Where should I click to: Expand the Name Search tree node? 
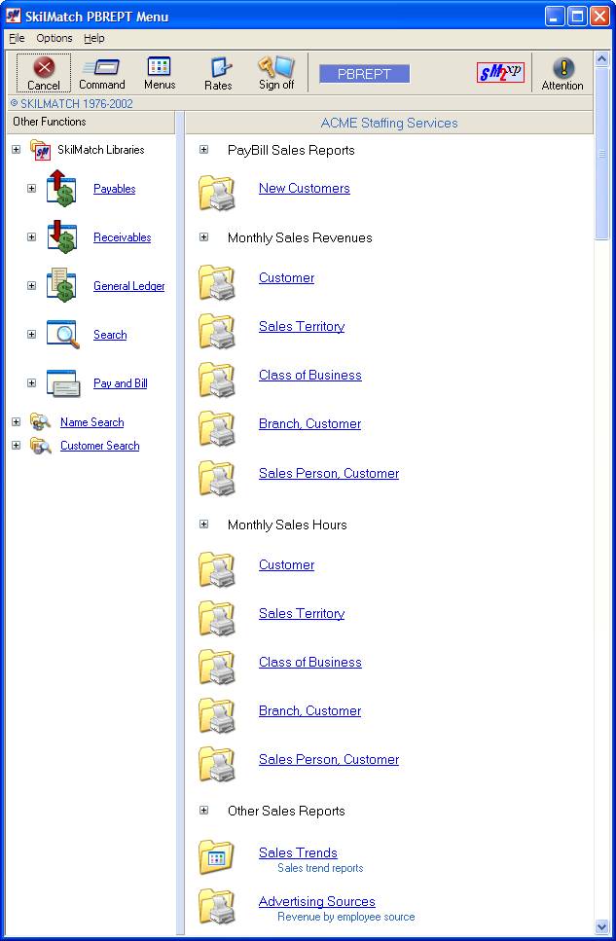[x=17, y=422]
